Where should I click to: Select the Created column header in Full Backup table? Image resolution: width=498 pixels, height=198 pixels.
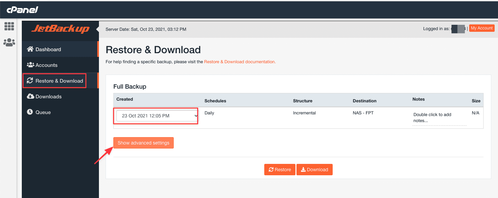[124, 99]
